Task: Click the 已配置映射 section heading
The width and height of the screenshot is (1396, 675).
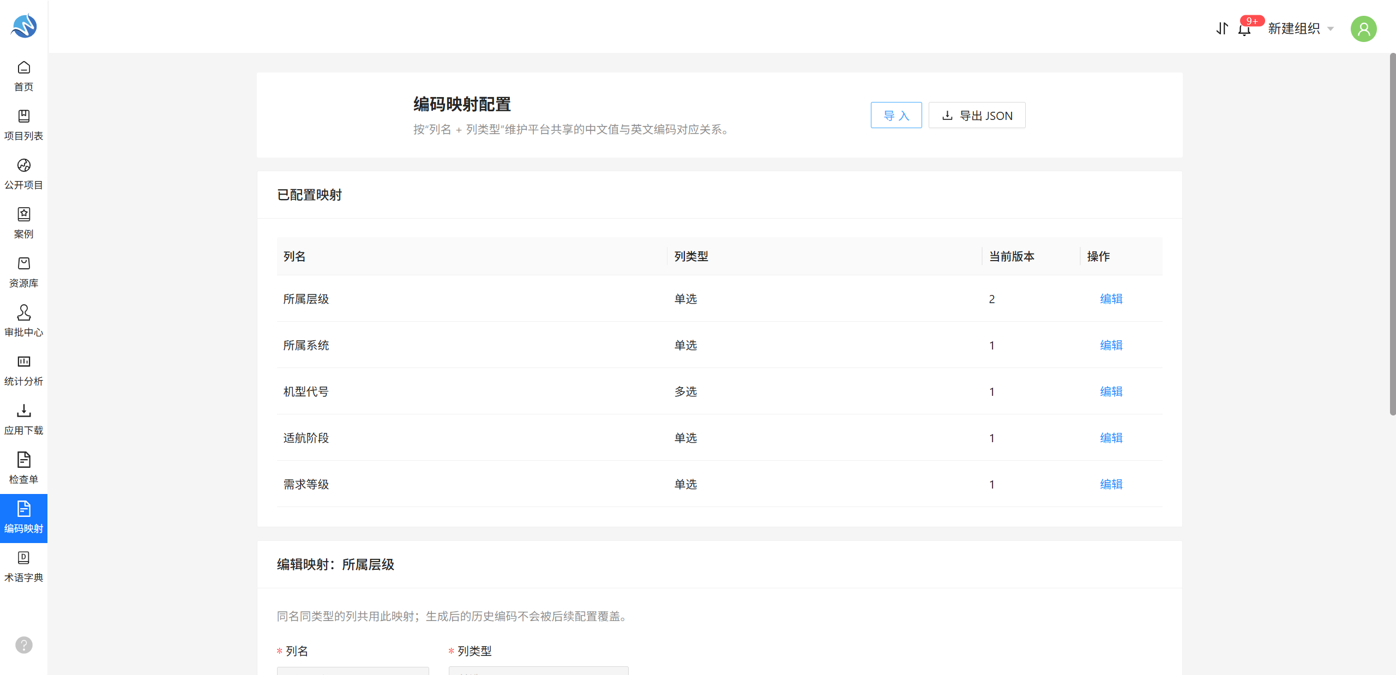Action: coord(309,195)
